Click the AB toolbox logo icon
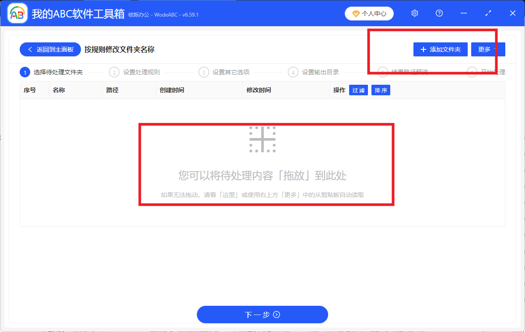This screenshot has height=332, width=525. [x=17, y=13]
